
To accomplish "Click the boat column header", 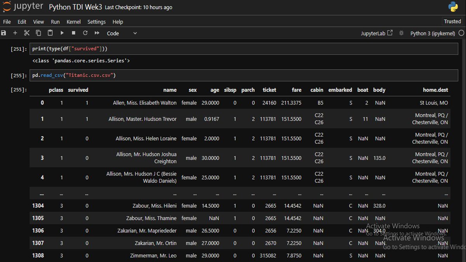I will 363,90.
